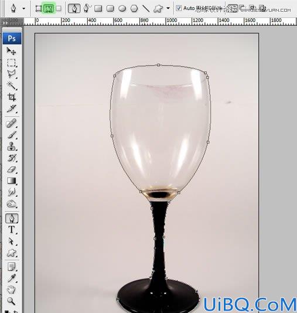Open the pen tool preset picker icon

click(x=13, y=9)
